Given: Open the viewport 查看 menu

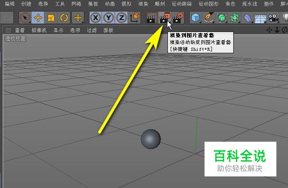Looking at the screenshot, I should click(19, 30).
